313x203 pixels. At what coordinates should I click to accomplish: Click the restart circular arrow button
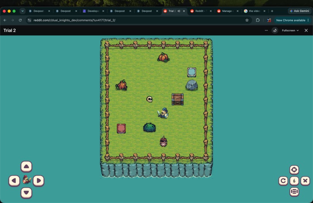point(283,181)
